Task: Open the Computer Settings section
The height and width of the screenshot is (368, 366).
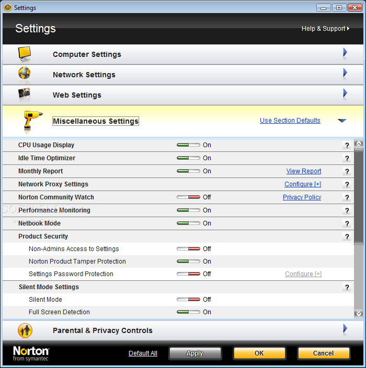Action: pos(183,54)
